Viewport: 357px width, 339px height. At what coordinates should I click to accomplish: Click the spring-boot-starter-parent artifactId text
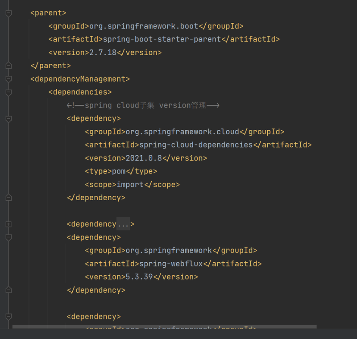(x=162, y=39)
